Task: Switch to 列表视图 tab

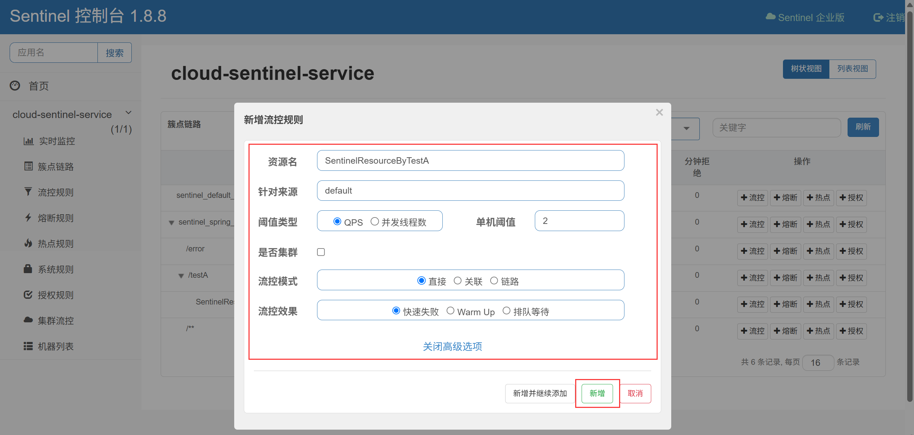Action: click(x=852, y=69)
